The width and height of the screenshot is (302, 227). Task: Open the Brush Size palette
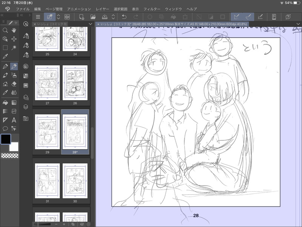[26, 55]
